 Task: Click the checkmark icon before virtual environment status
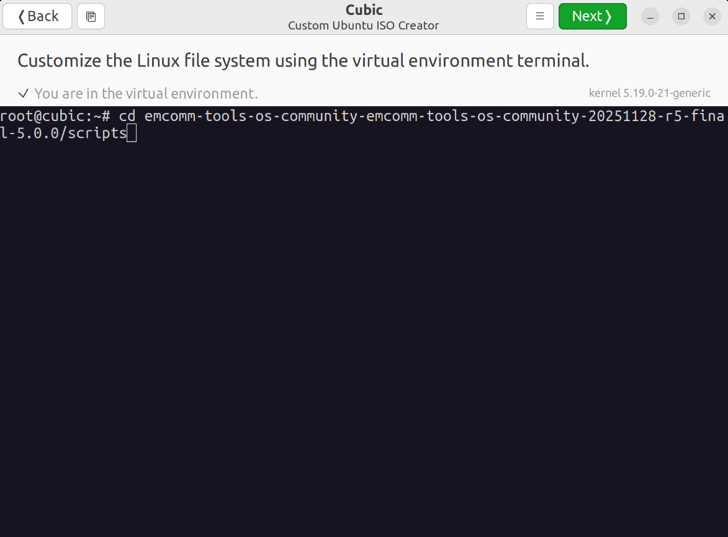tap(24, 94)
